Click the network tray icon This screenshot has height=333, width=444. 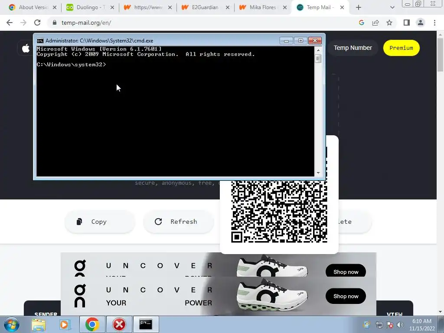click(379, 325)
